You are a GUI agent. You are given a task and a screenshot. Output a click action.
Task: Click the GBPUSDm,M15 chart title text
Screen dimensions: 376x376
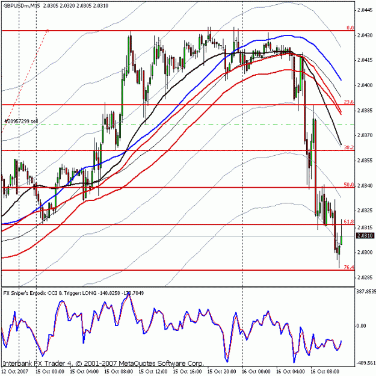(x=22, y=6)
